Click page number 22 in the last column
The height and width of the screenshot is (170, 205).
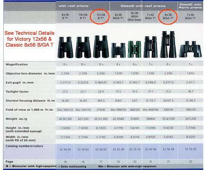click(191, 161)
